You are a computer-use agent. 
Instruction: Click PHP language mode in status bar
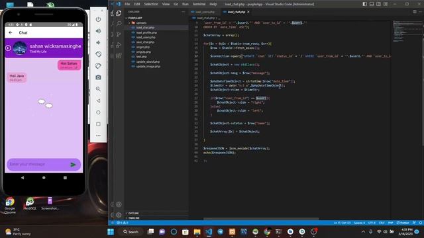click(390, 223)
